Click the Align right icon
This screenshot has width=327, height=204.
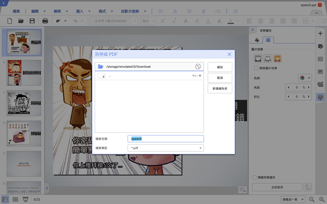[272, 21]
